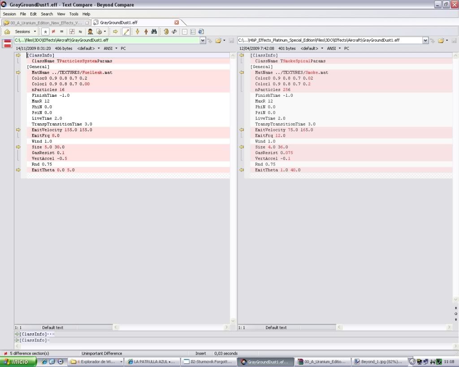Click the full refresh document icon
The image size is (459, 367).
coord(201,32)
